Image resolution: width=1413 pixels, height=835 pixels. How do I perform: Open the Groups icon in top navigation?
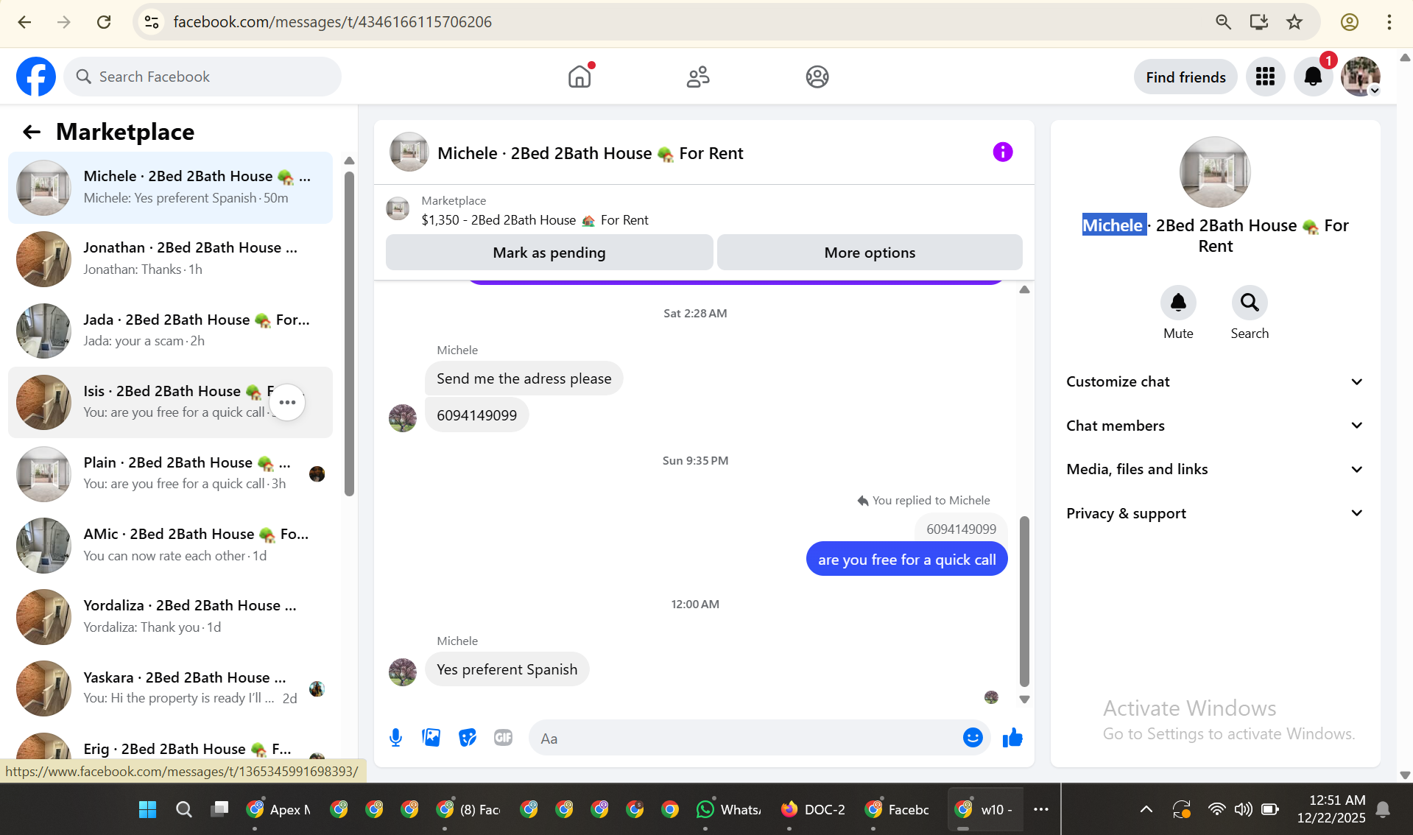pos(817,77)
